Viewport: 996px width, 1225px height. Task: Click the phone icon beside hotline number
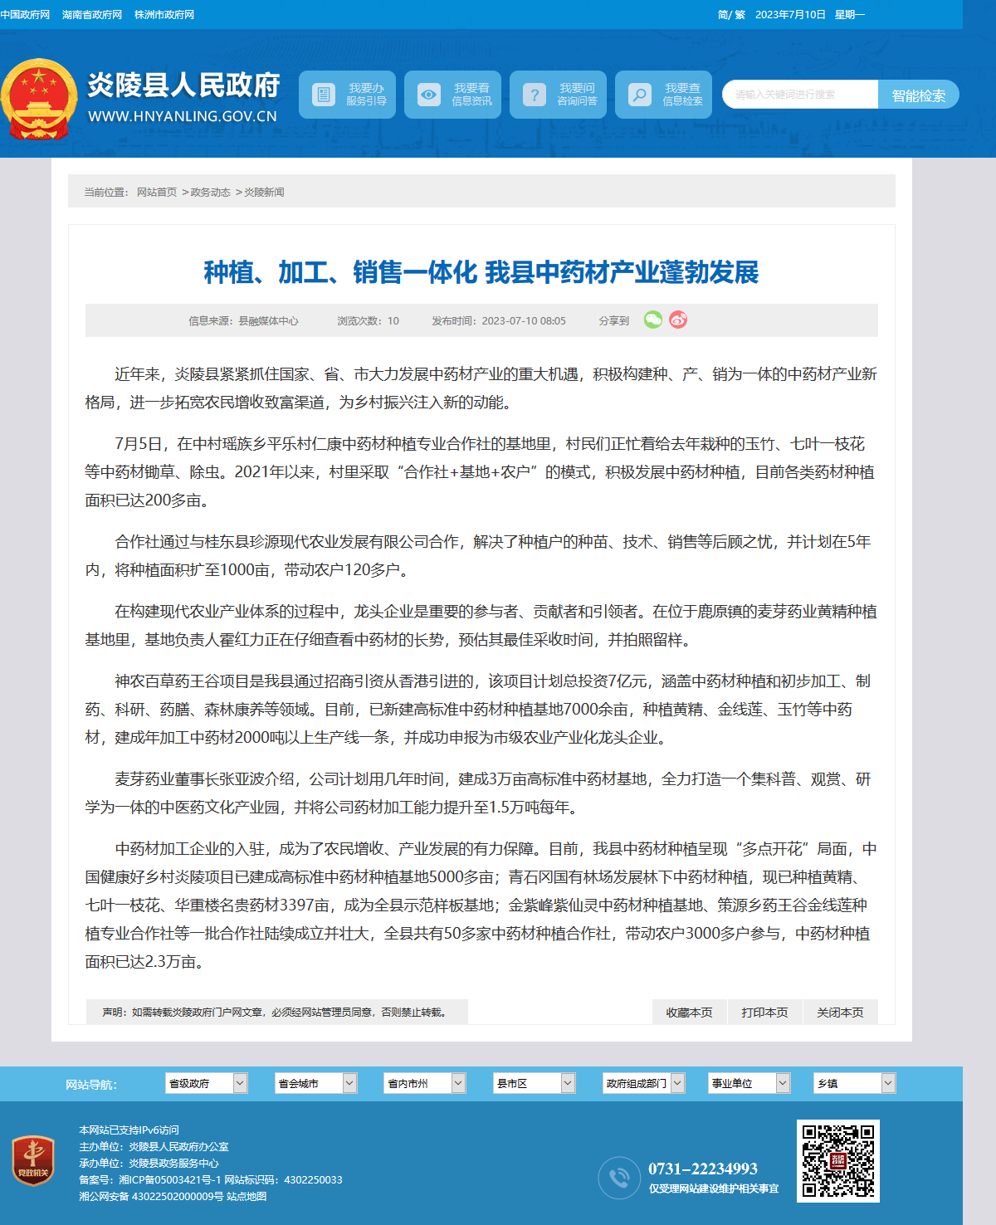619,1178
